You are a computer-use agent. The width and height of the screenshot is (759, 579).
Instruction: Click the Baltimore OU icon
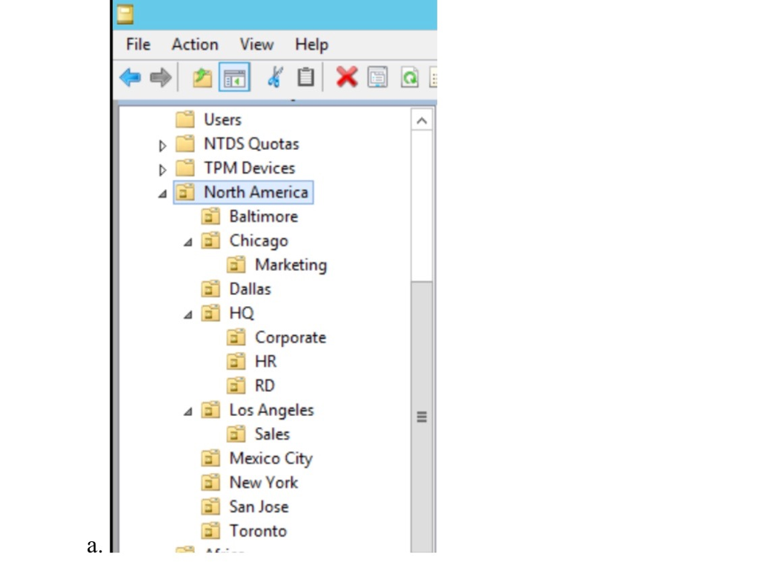click(211, 216)
